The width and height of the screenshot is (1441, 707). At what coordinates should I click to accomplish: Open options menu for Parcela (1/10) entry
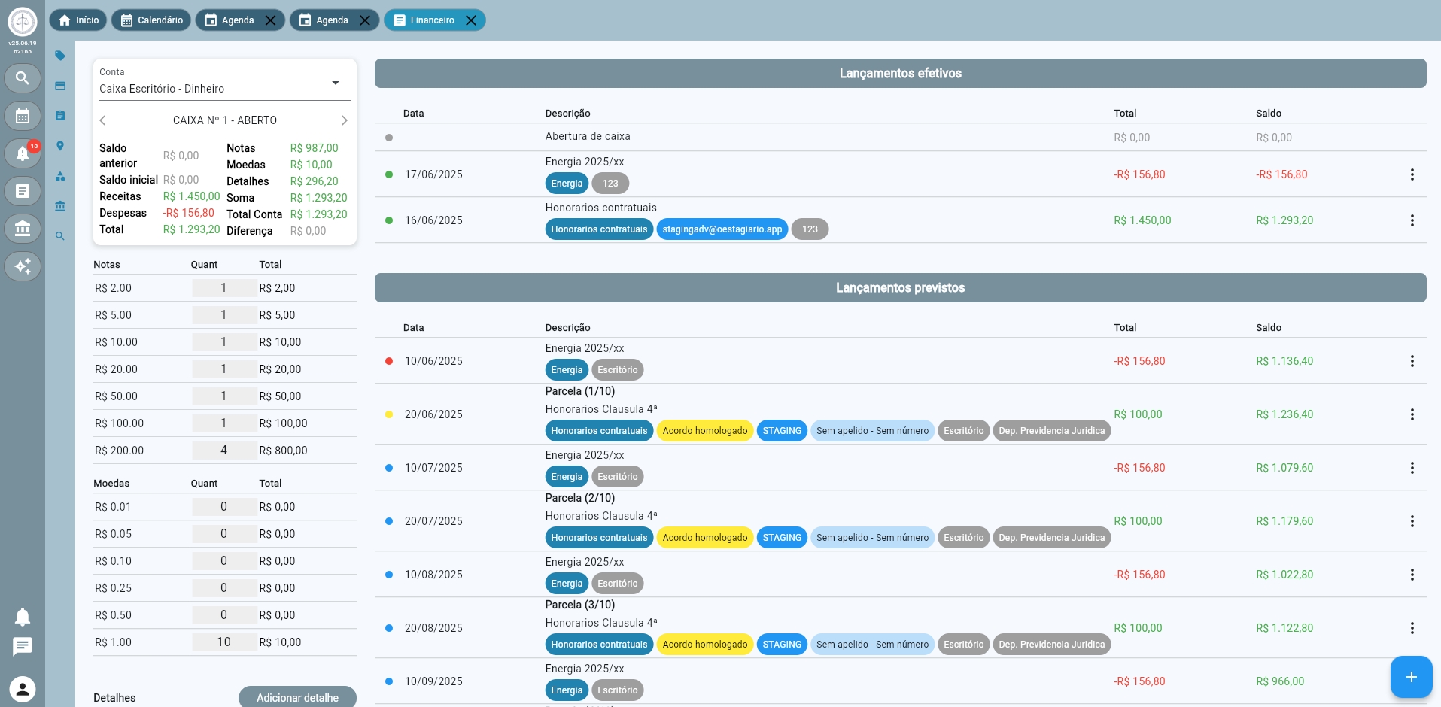pyautogui.click(x=1412, y=414)
